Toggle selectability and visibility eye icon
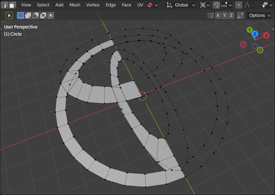275x195 pixels. [265, 5]
